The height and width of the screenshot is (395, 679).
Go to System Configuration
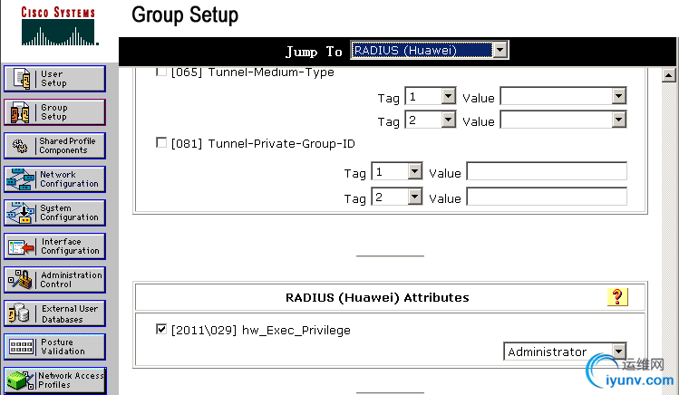click(54, 213)
